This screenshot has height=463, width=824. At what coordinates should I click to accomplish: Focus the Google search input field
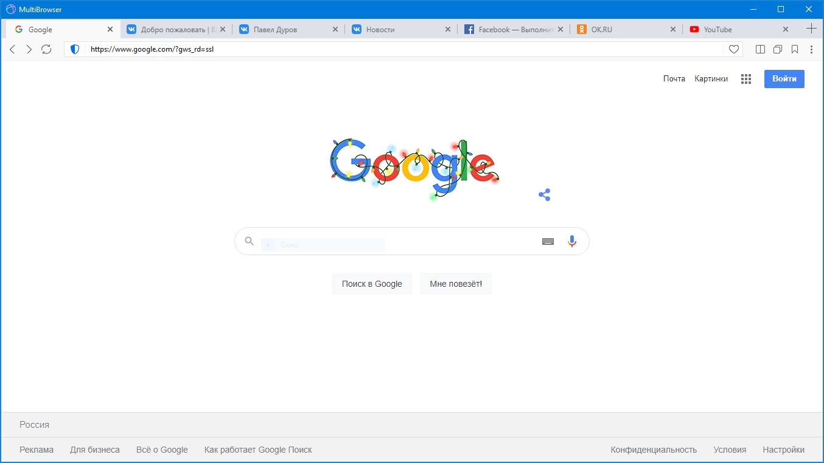(x=412, y=241)
